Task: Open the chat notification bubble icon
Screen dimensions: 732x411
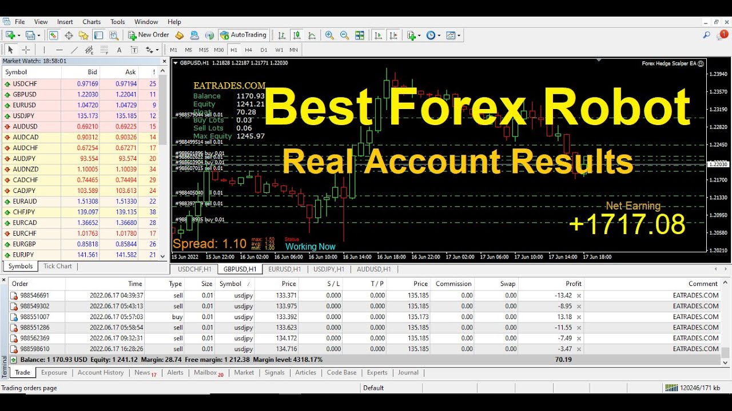Action: pos(723,35)
